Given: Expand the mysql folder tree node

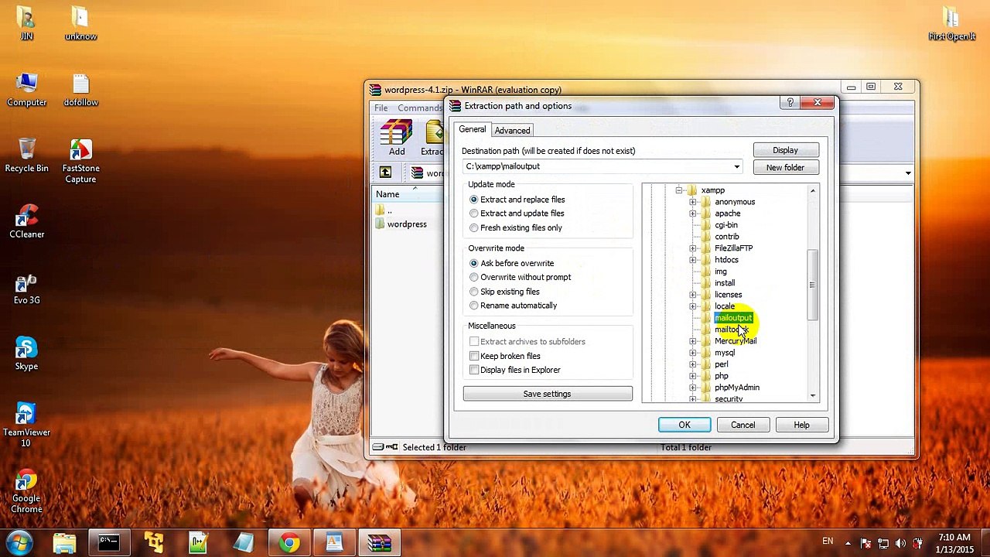Looking at the screenshot, I should pyautogui.click(x=693, y=353).
